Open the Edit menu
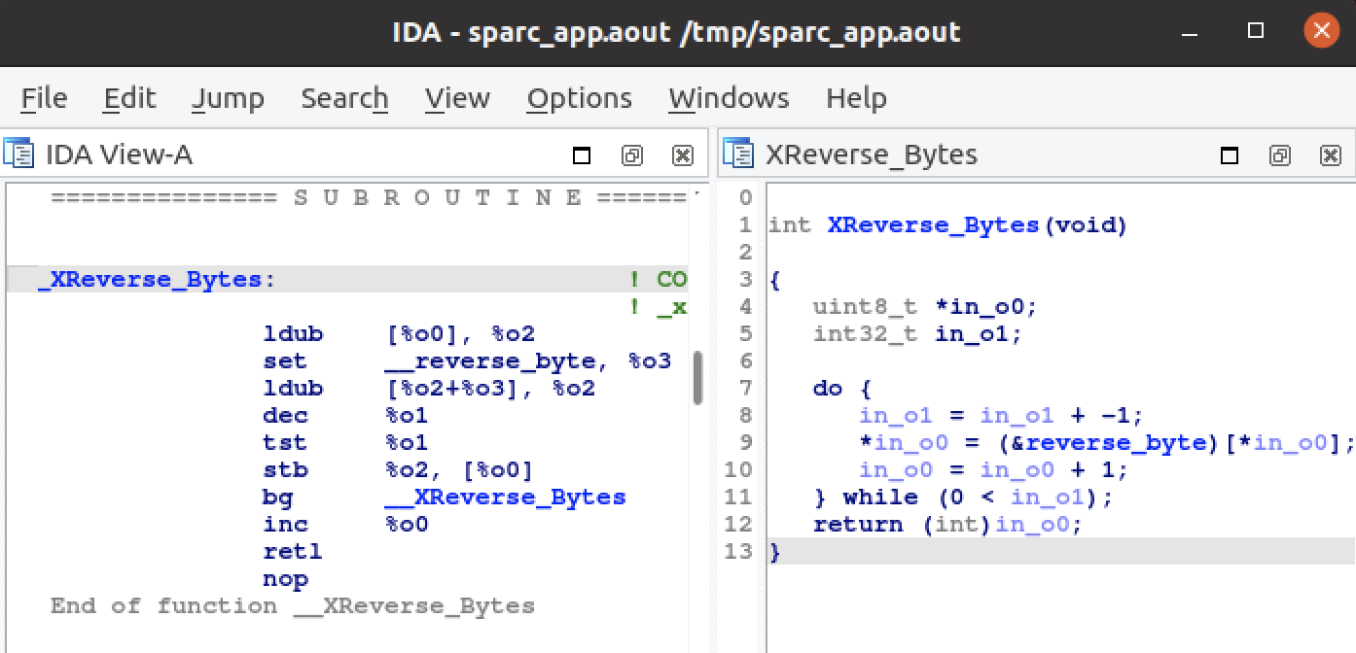The height and width of the screenshot is (653, 1356). point(129,98)
